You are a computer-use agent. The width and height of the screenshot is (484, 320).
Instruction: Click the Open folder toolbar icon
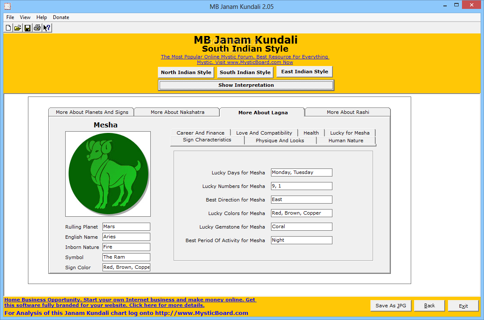pos(18,28)
